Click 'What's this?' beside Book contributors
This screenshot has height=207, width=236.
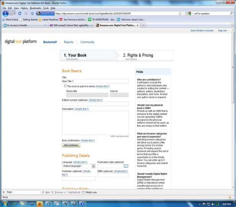tap(88, 141)
